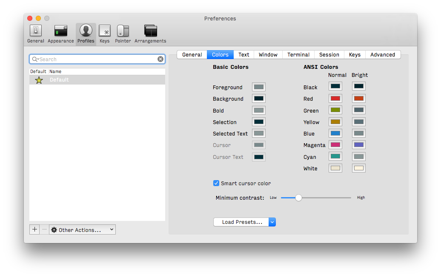Viewport: 441px width, 277px height.
Task: Click the Name column header
Action: 55,71
